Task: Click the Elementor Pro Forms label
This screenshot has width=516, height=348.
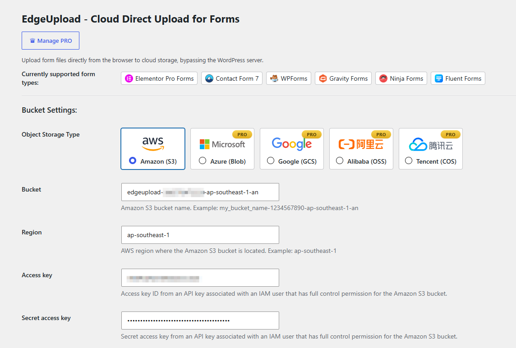Action: (x=165, y=78)
